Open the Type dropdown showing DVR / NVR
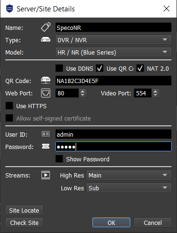 113,40
